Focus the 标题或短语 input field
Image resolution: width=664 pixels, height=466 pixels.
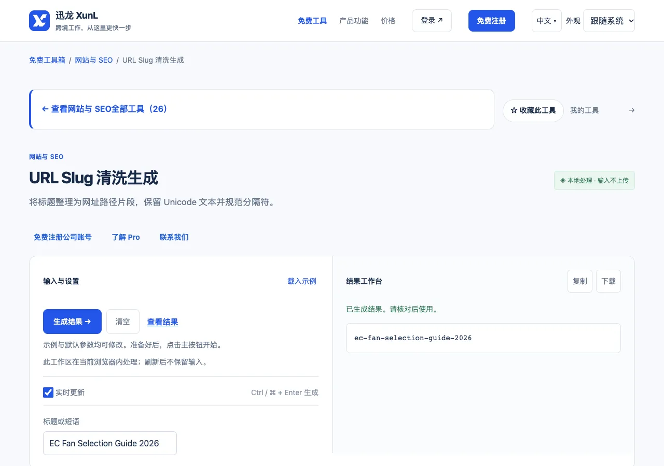110,443
